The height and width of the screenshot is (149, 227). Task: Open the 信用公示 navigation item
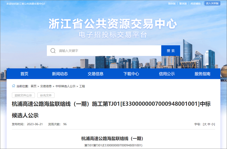pos(167,74)
